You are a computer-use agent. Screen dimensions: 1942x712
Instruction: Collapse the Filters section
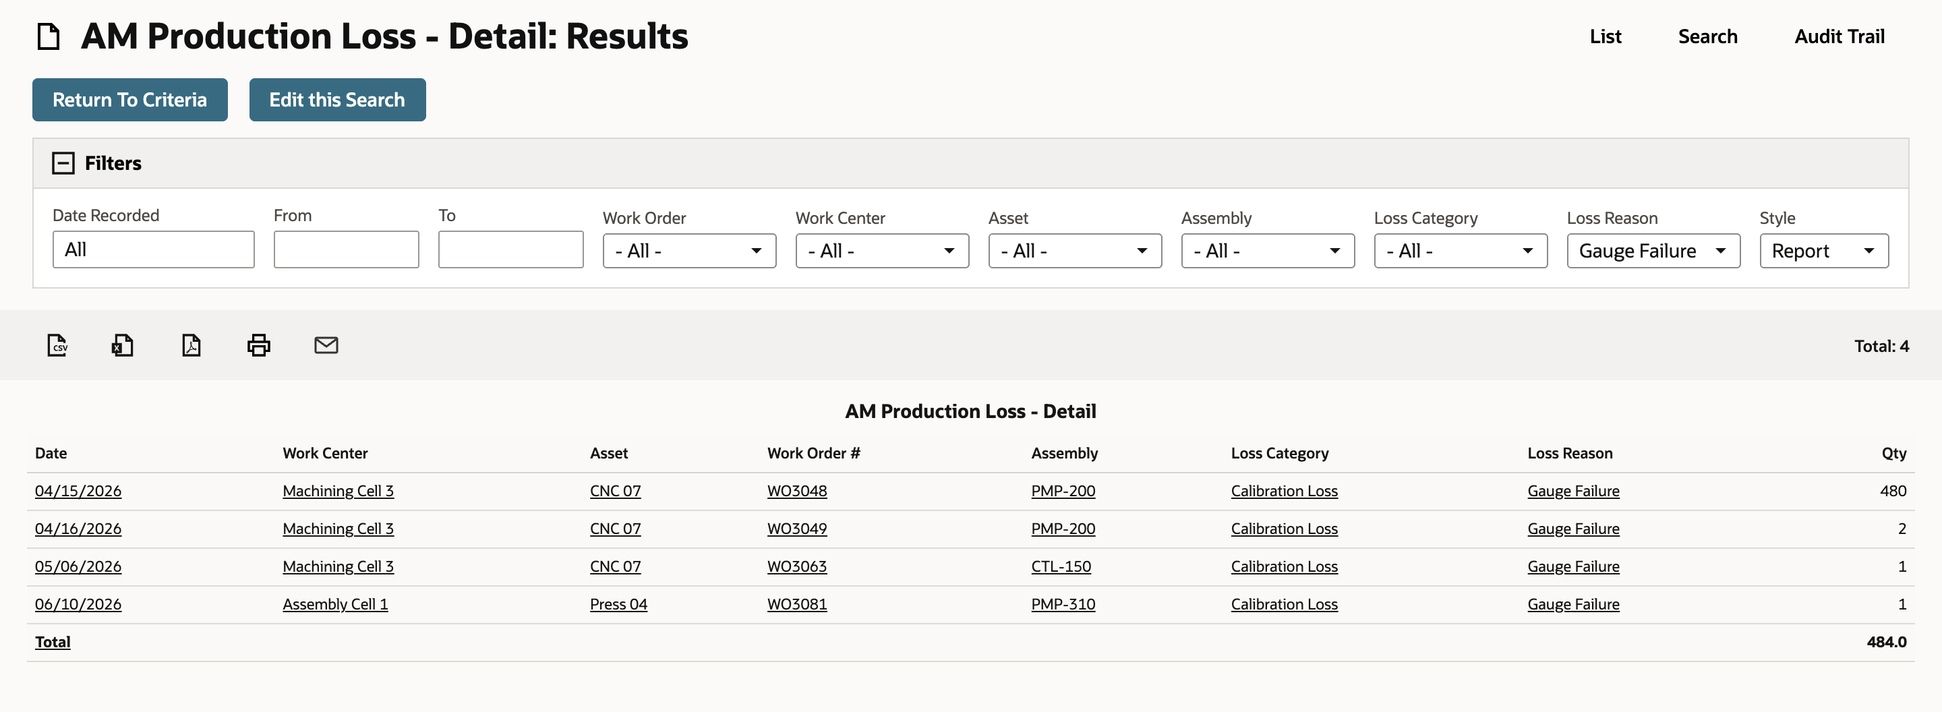(x=63, y=162)
